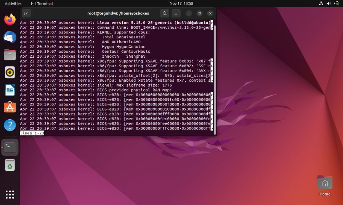Open the Terminal app menu in the top bar
The width and height of the screenshot is (343, 205).
pos(42,3)
